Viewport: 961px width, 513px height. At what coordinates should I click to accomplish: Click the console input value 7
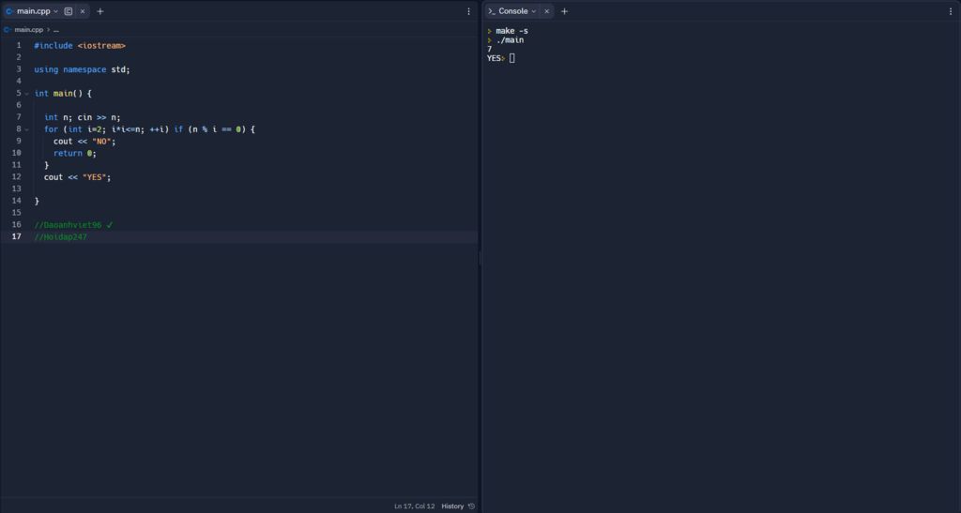tap(489, 49)
